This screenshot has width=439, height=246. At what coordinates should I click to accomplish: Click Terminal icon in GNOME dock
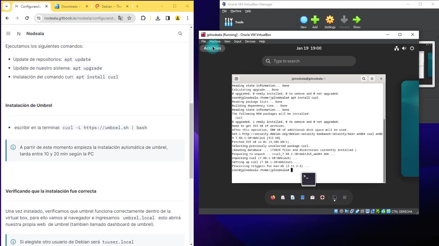[335, 197]
